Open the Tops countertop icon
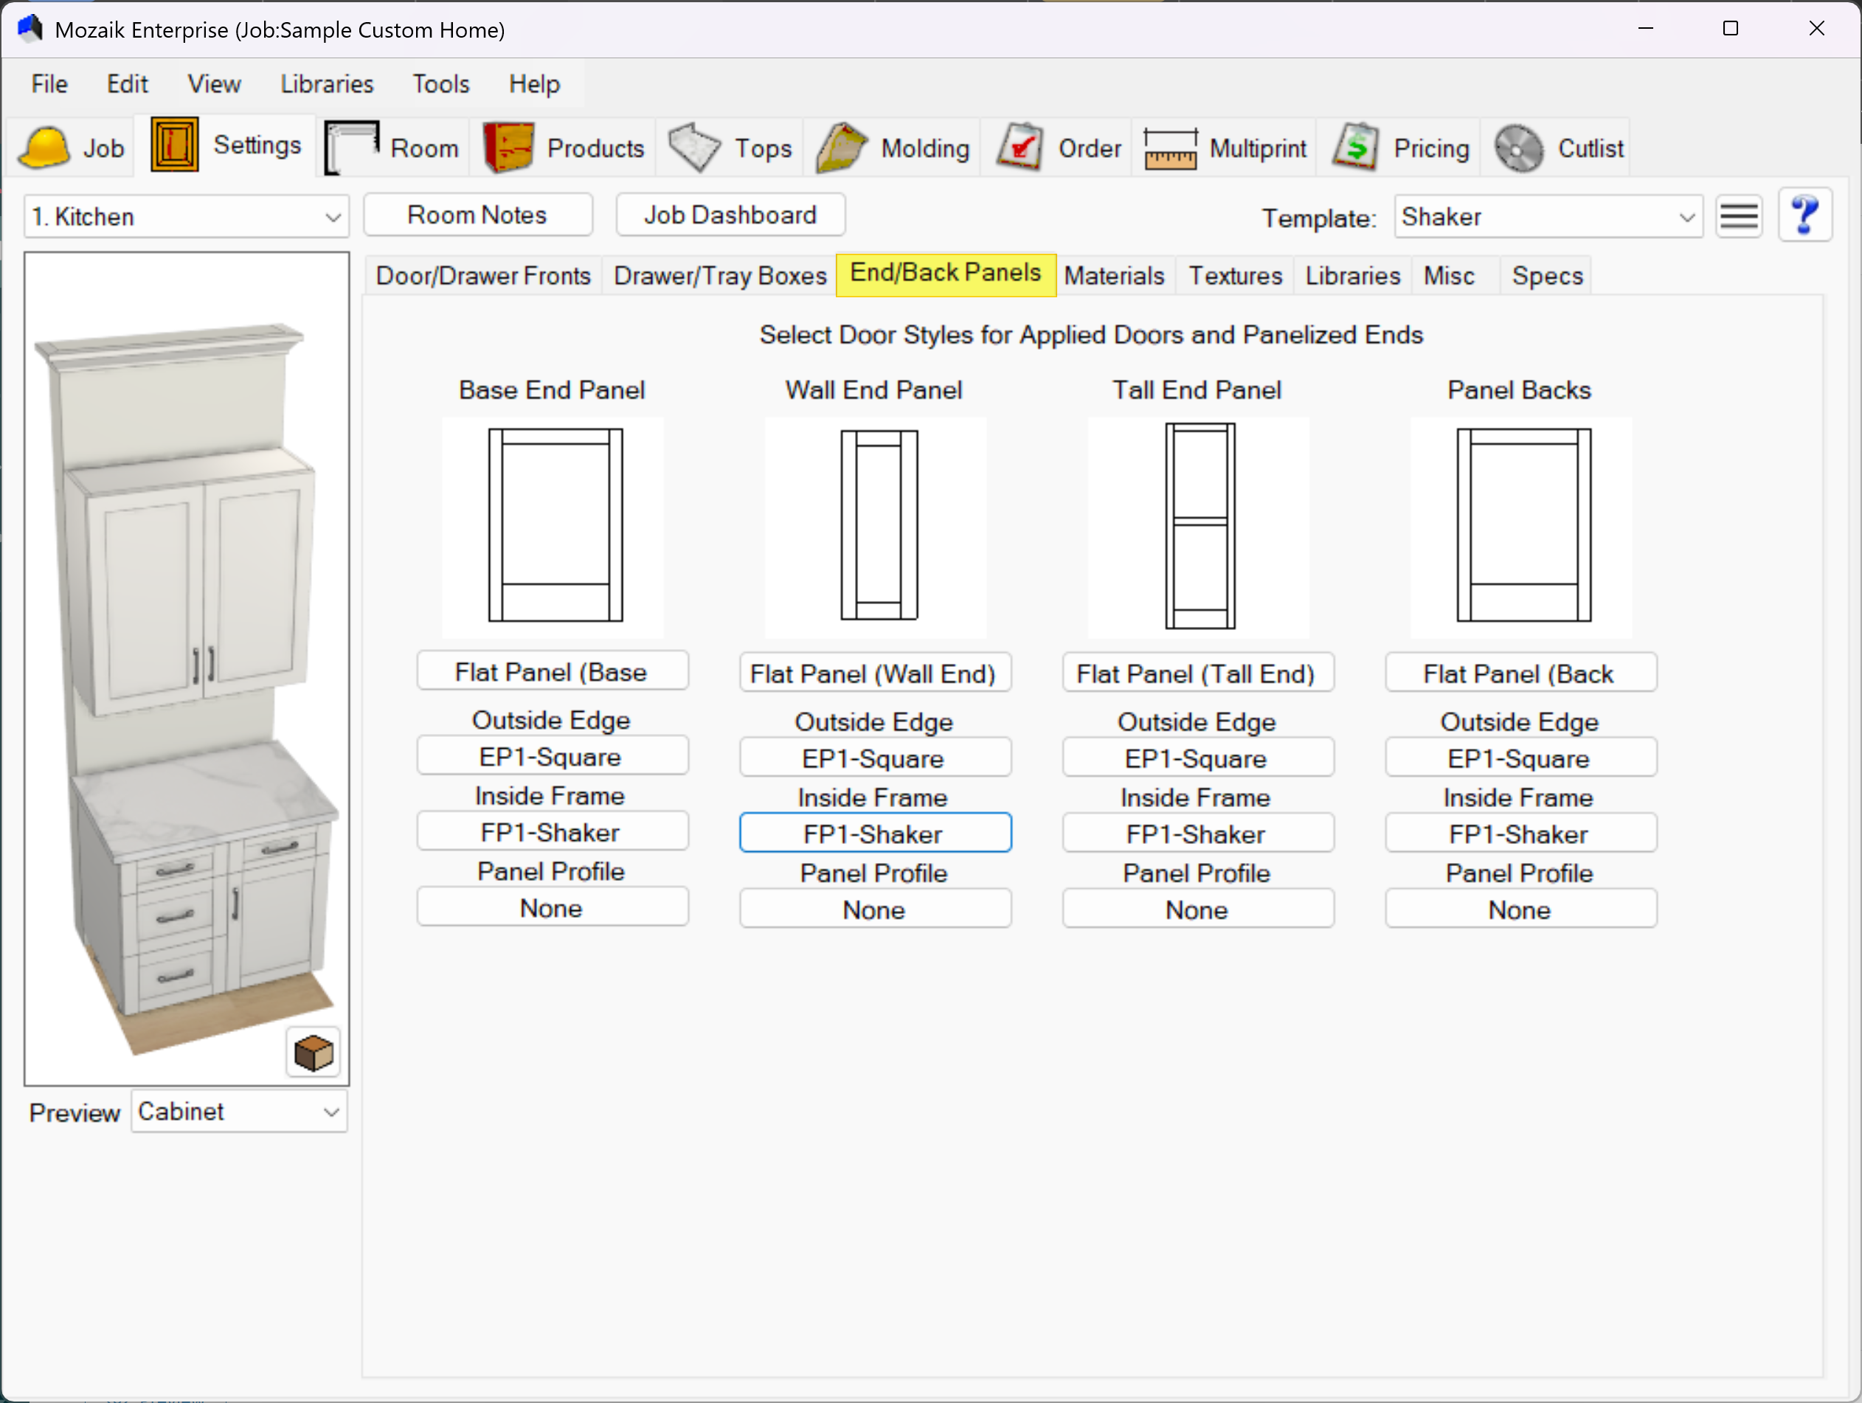Viewport: 1862px width, 1403px height. click(694, 148)
